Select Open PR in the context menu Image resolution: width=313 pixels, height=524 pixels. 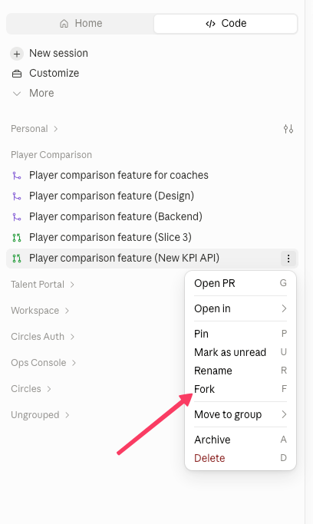241,283
